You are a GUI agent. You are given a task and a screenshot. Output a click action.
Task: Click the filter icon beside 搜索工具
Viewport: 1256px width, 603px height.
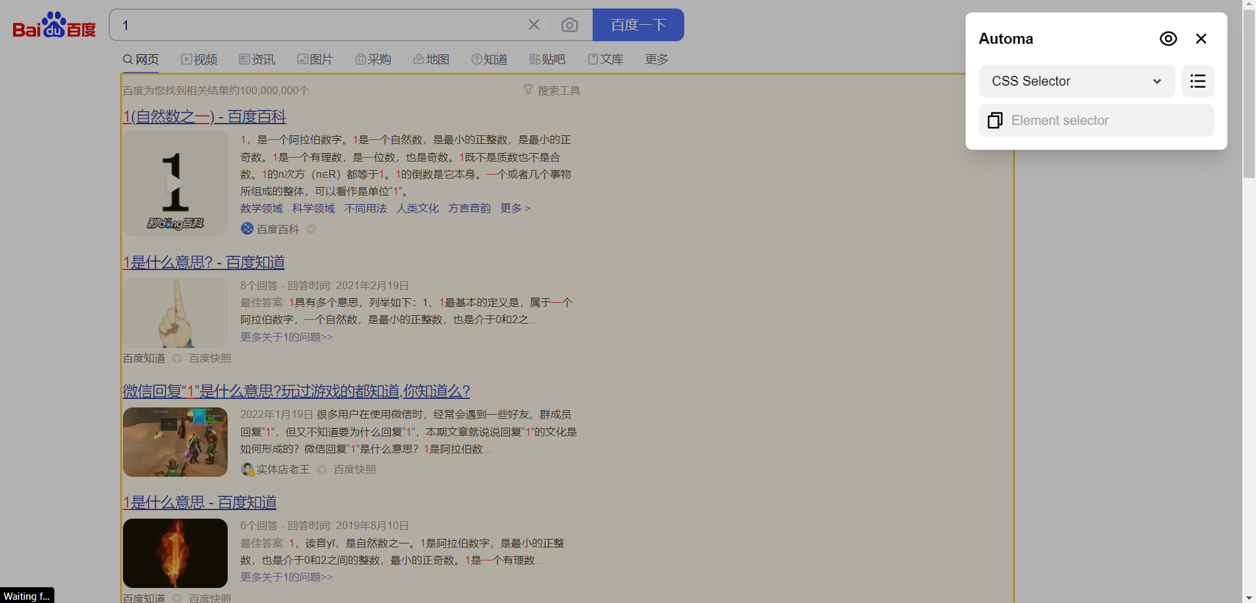pyautogui.click(x=529, y=90)
